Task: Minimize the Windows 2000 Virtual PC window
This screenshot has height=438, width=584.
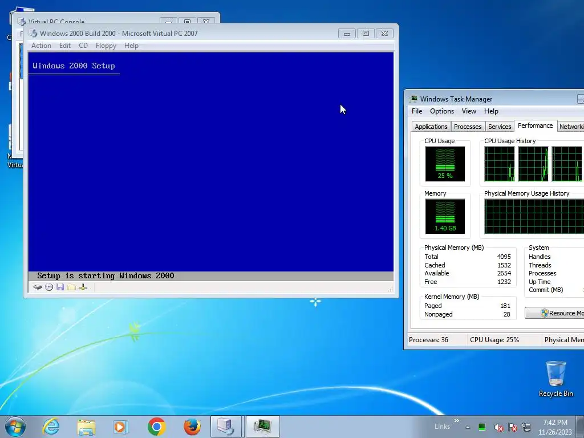Action: click(347, 34)
